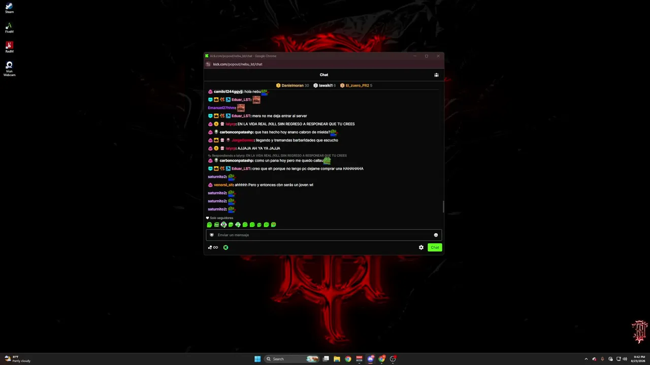Open camilo1244ggyjj's user card
The width and height of the screenshot is (650, 365).
tap(228, 92)
